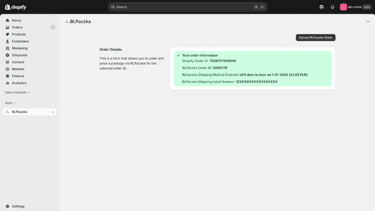Click the order form description paragraph

click(x=132, y=63)
